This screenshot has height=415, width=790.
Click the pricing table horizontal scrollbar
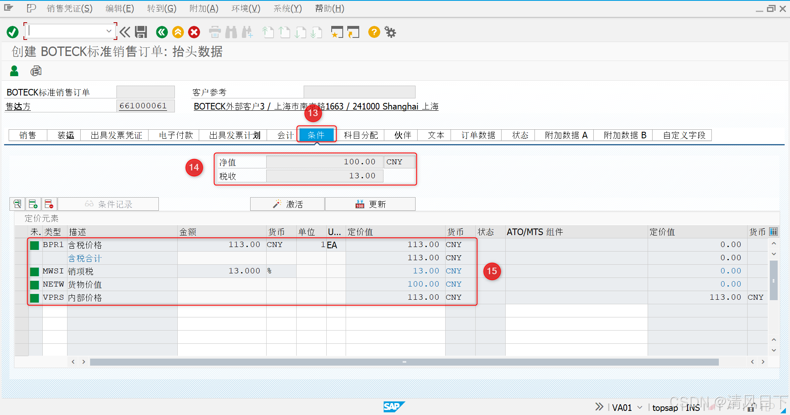(404, 362)
